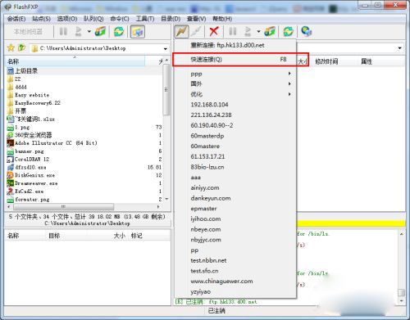Select site 60.190.40.90--2

(x=235, y=125)
